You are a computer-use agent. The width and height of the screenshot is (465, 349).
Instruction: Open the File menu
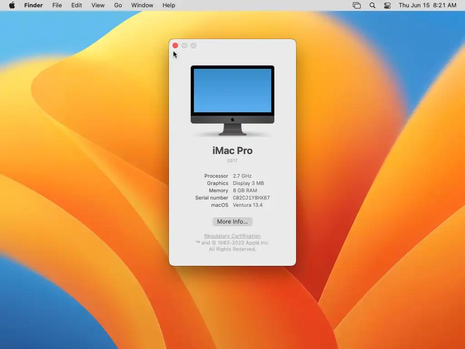[x=57, y=5]
